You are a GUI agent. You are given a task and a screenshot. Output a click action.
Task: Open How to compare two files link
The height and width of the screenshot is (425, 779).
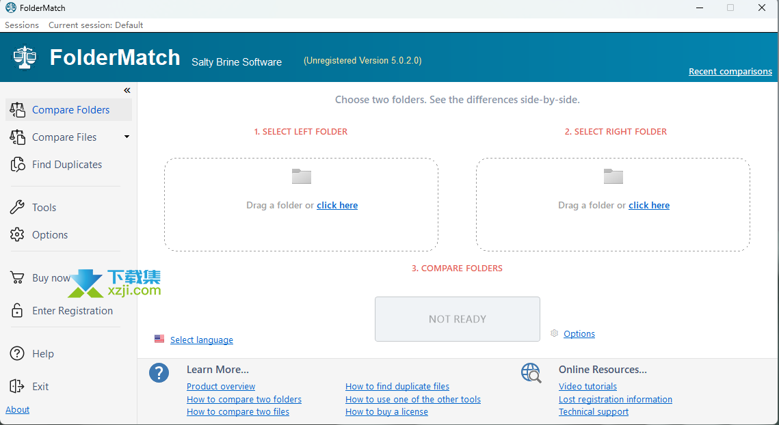[238, 411]
